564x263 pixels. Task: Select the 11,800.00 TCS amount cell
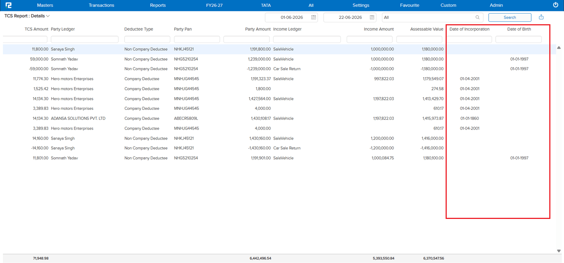(40, 49)
